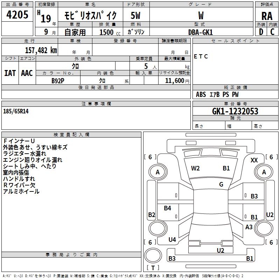The width and height of the screenshot is (280, 280).
Task: Select the equipment line ABS エアB PS PW
Action: click(217, 94)
